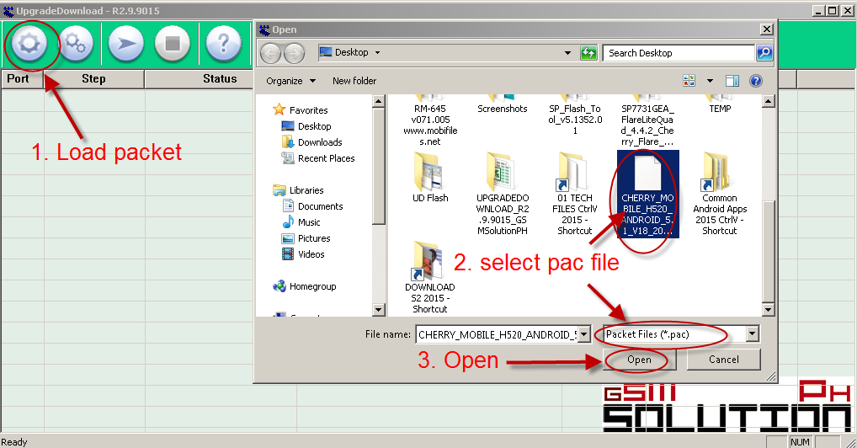Screen dimensions: 857x448
Task: Open the Packet Files (*.pac) filter dropdown
Action: coord(752,333)
